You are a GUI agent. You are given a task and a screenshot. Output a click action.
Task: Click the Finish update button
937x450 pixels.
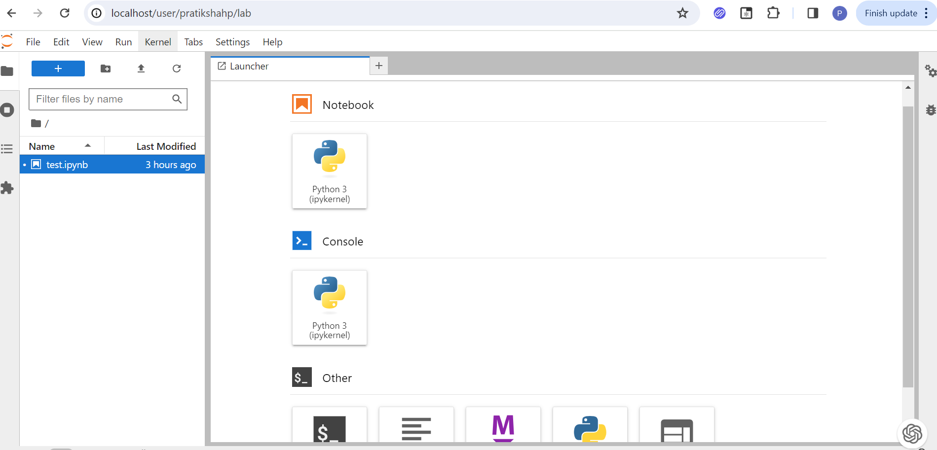pyautogui.click(x=891, y=13)
